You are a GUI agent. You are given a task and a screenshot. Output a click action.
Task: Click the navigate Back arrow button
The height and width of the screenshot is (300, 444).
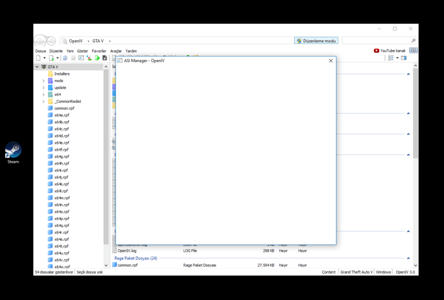pos(39,41)
